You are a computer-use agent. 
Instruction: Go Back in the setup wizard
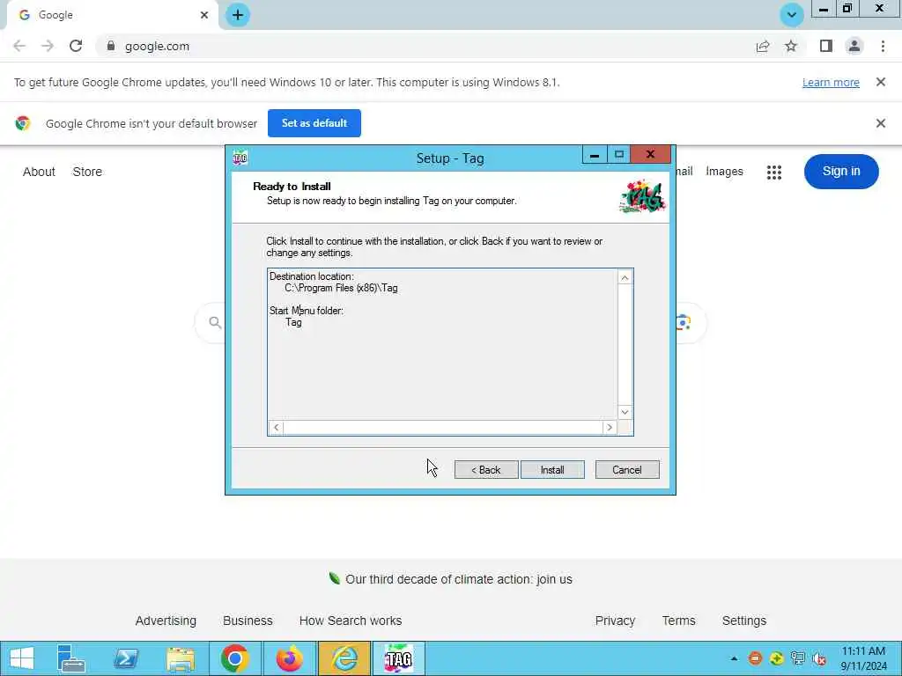coord(486,470)
